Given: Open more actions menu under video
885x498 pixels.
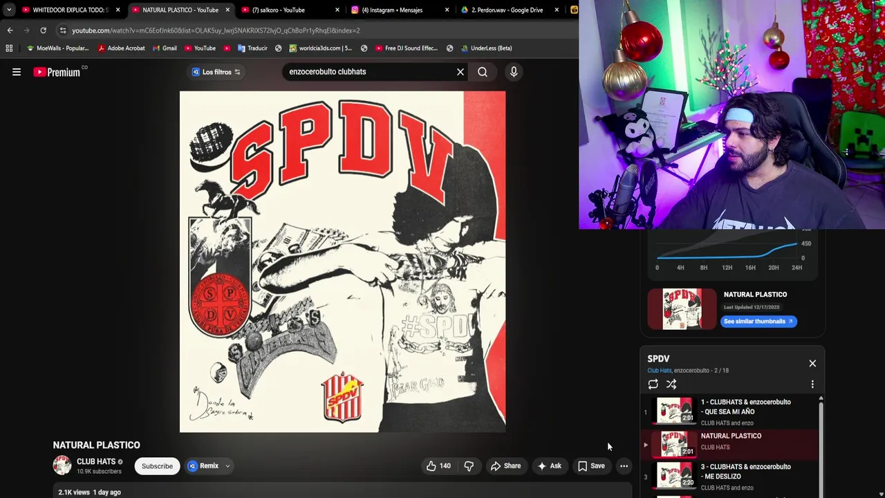Looking at the screenshot, I should tap(624, 466).
